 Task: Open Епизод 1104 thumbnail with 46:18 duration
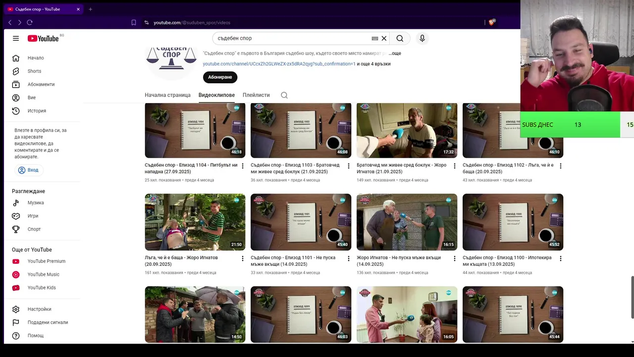pos(195,130)
